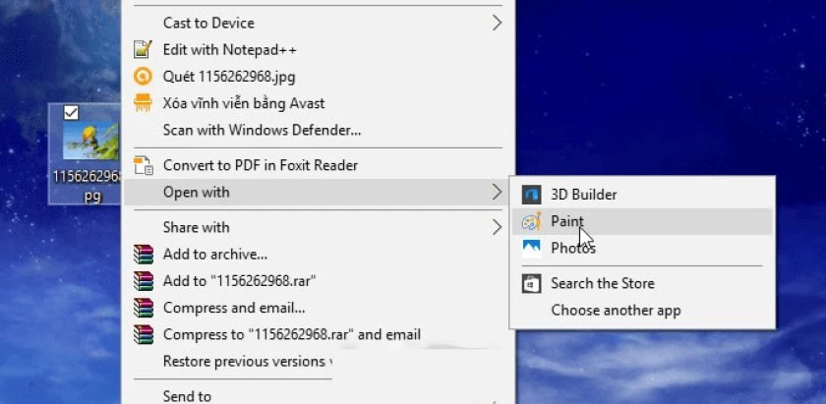Click the 3D Builder app icon
The width and height of the screenshot is (826, 404).
point(532,195)
